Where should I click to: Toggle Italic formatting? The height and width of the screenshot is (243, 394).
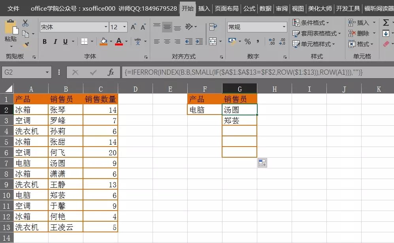point(55,41)
